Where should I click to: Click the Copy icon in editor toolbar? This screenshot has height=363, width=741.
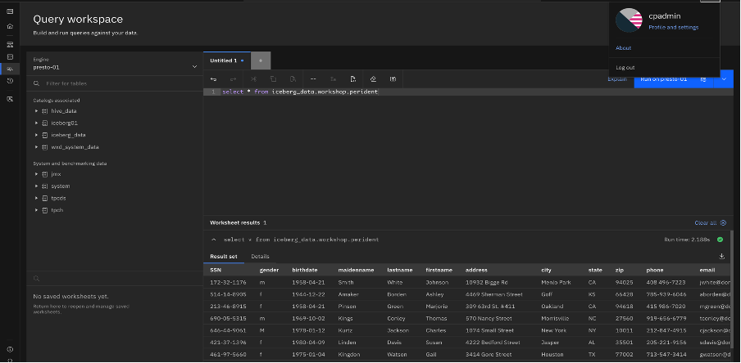[x=273, y=79]
